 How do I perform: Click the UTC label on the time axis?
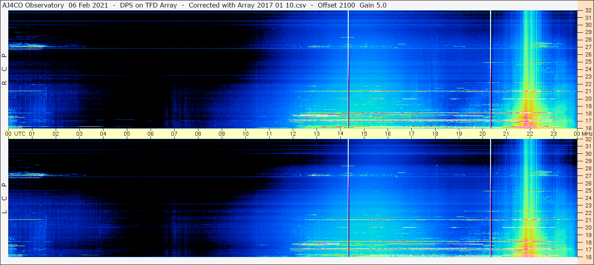[x=20, y=134]
